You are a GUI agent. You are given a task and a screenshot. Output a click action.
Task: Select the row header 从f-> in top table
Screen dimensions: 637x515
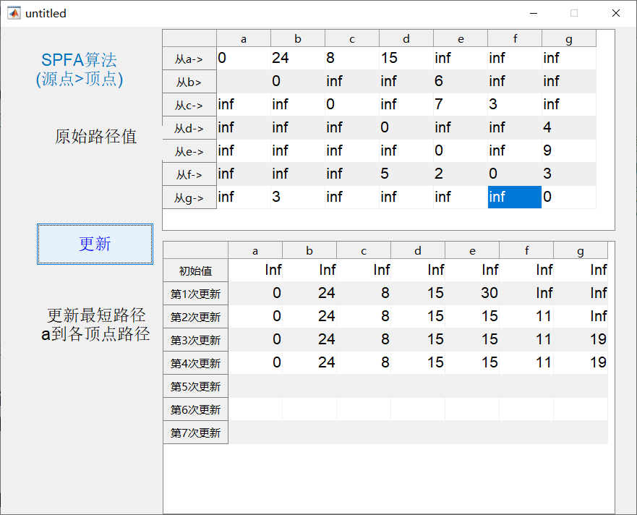[189, 174]
